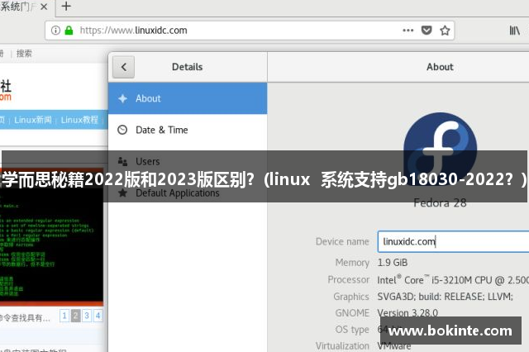The height and width of the screenshot is (352, 529).
Task: Select the GNOME Version 3.28.0 text
Action: tap(407, 313)
